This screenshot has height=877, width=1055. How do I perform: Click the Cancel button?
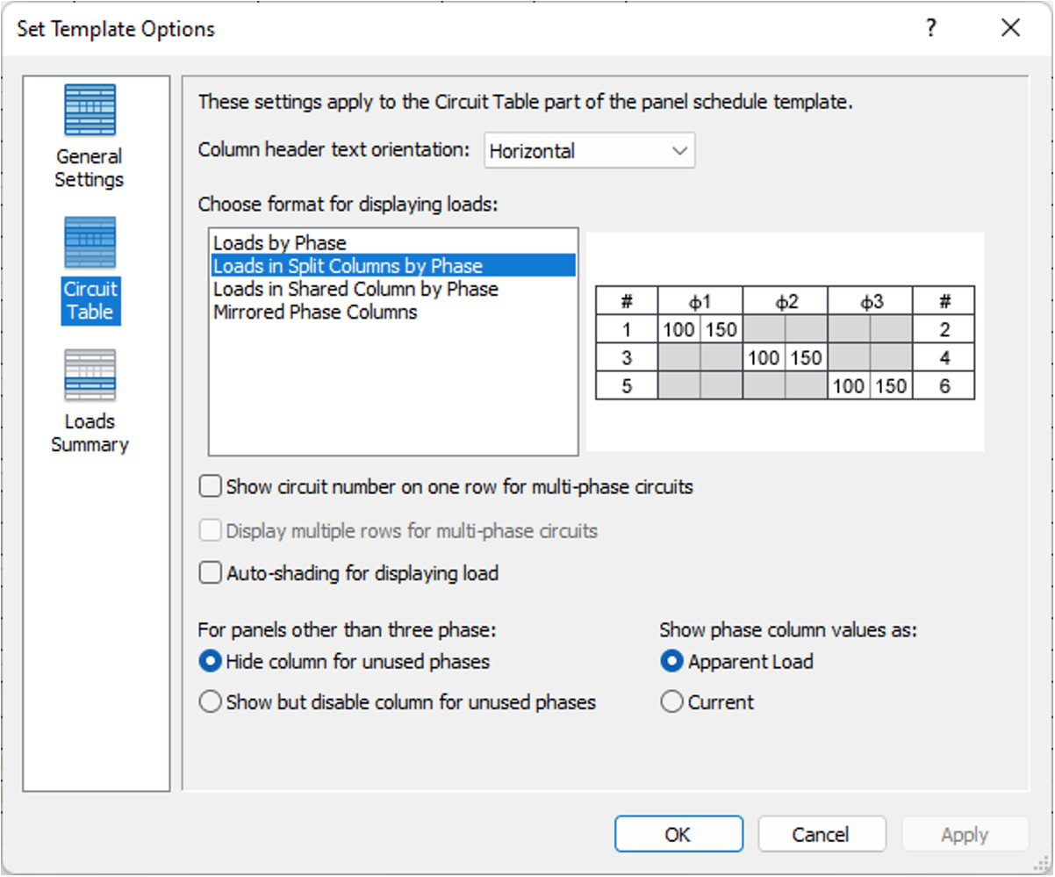[822, 835]
